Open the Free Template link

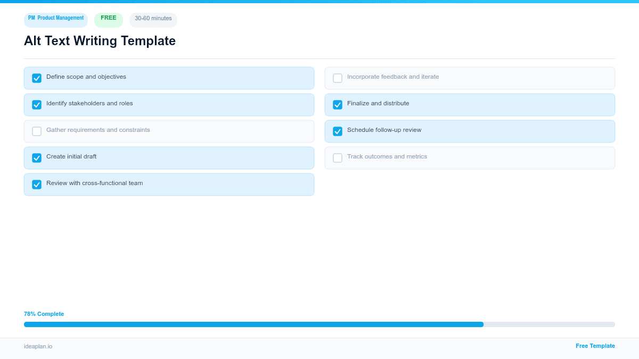coord(595,346)
